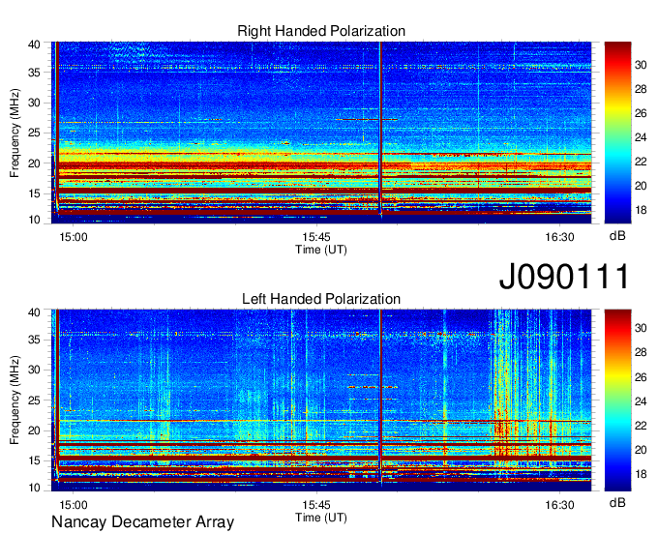Viewport: 658px width, 534px height.
Task: Click the 28 dB label on bottom color bar
Action: coord(641,352)
